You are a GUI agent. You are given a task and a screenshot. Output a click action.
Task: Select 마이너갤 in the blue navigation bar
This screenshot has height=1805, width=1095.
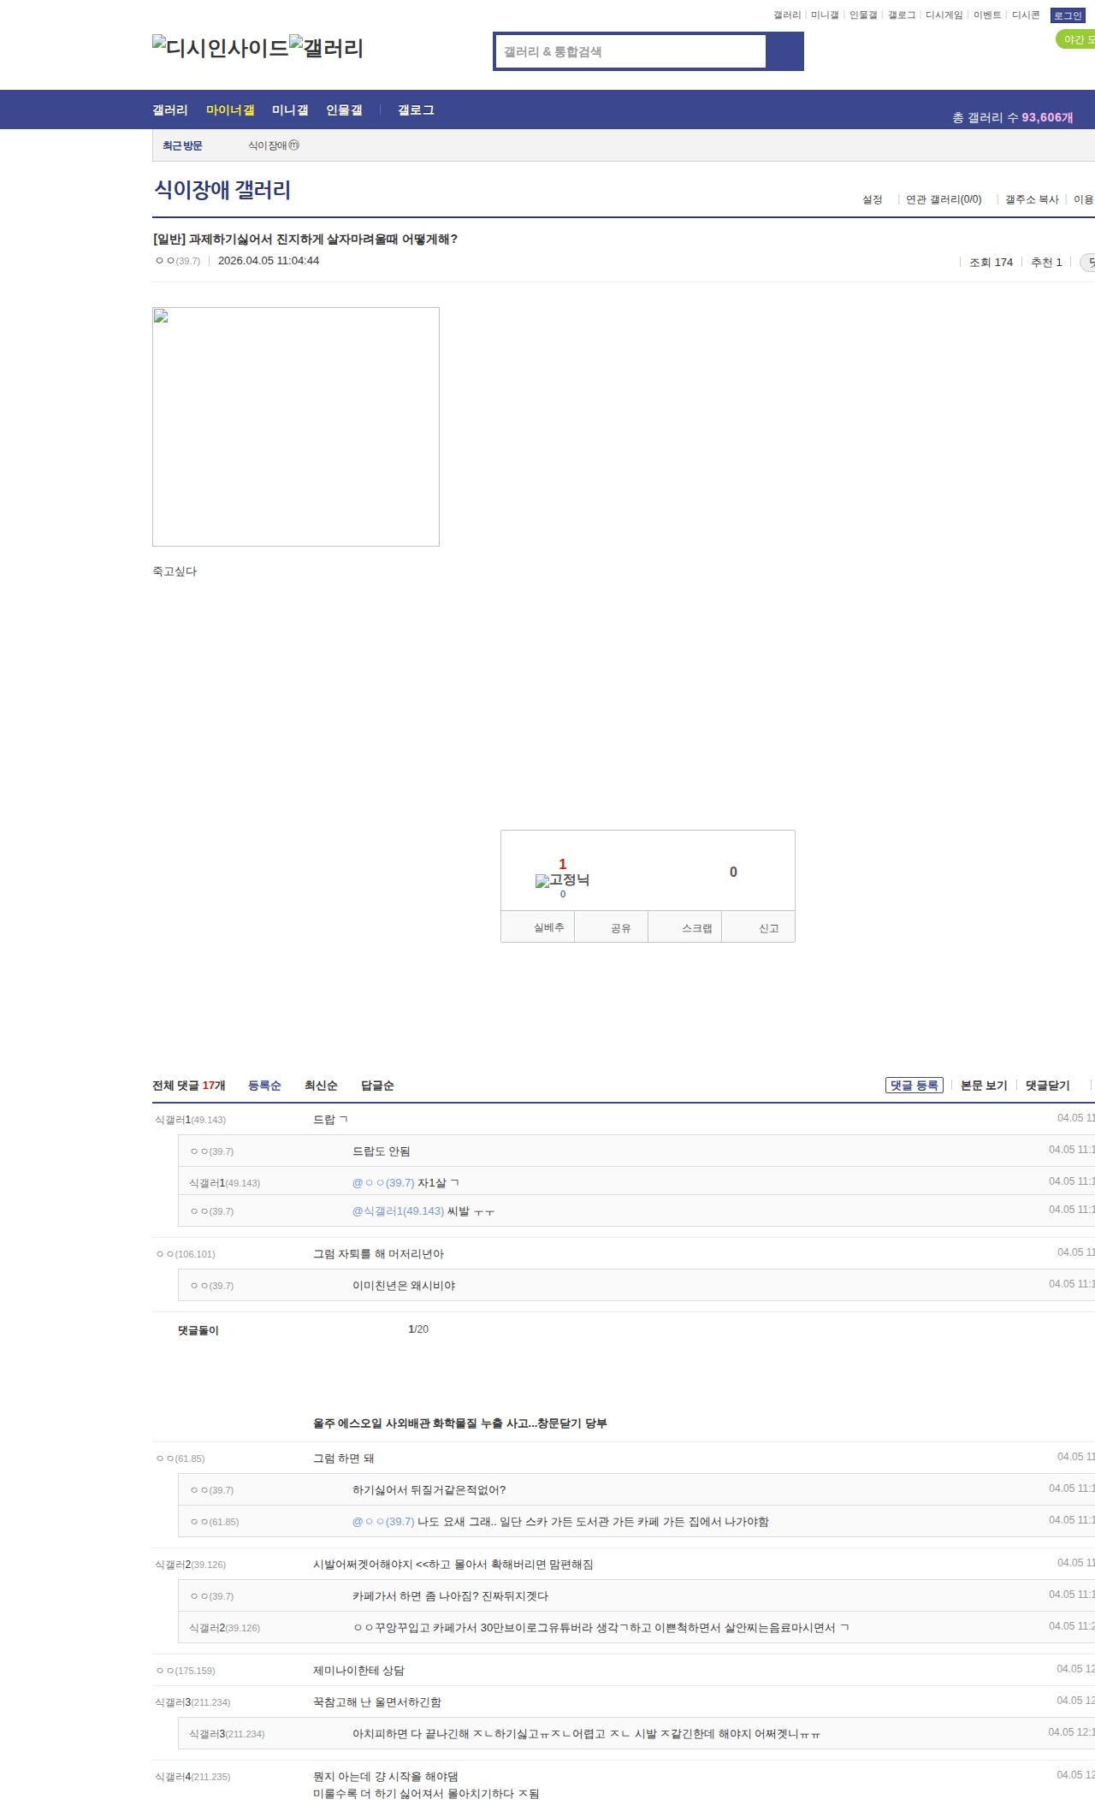coord(230,110)
